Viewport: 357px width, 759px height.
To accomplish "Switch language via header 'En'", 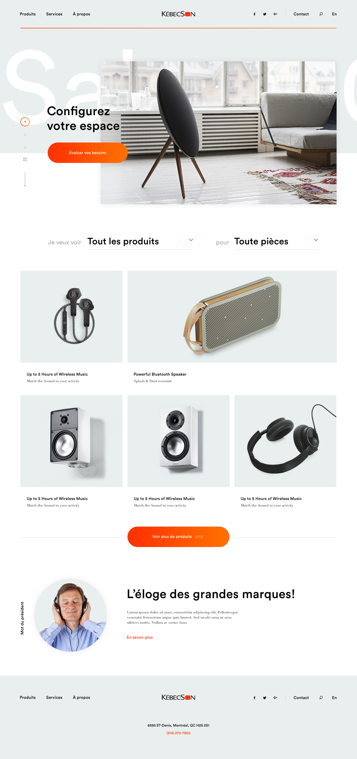I will 334,14.
